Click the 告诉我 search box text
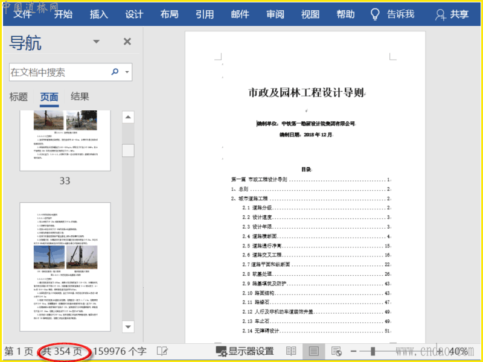This screenshot has height=362, width=483. tap(401, 14)
